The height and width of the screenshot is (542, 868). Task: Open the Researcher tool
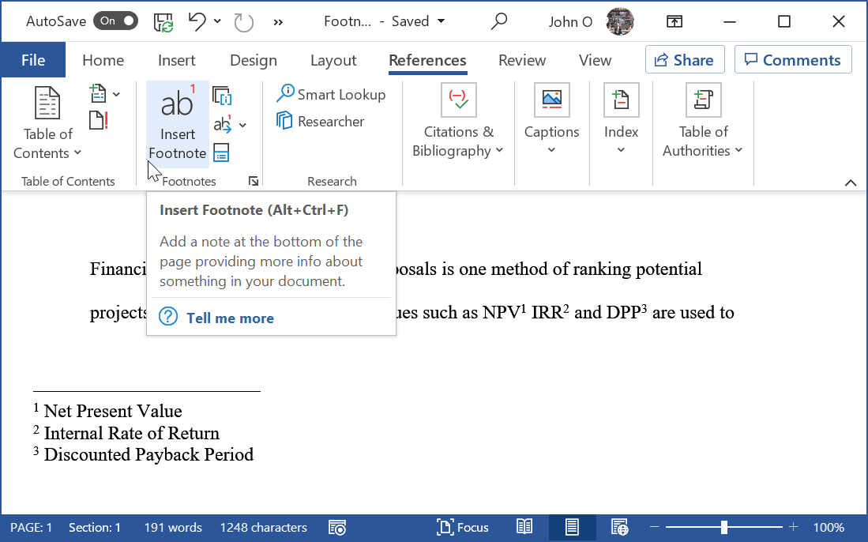click(321, 122)
